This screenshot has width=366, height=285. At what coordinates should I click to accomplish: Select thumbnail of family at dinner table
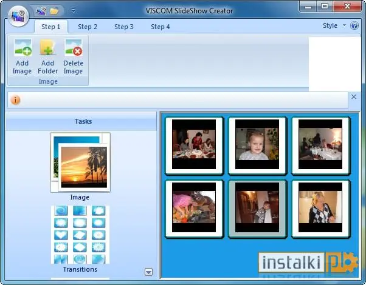[194, 146]
